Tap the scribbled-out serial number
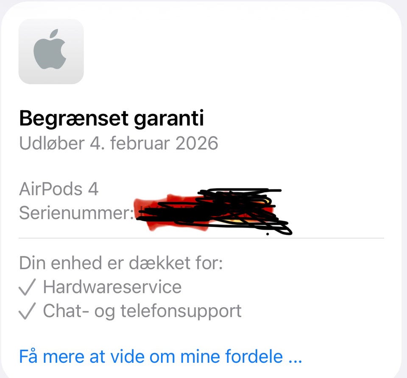 [x=213, y=211]
